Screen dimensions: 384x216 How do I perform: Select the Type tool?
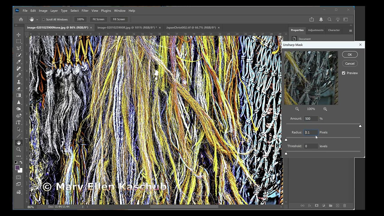pos(19,122)
